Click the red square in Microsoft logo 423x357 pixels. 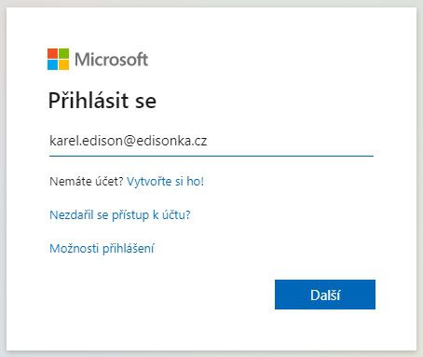pyautogui.click(x=52, y=53)
